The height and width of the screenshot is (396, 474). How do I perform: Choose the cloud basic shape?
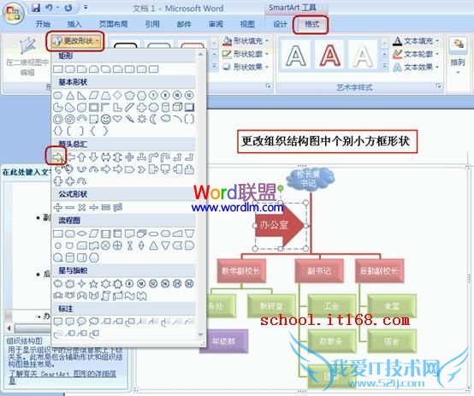coord(165,119)
